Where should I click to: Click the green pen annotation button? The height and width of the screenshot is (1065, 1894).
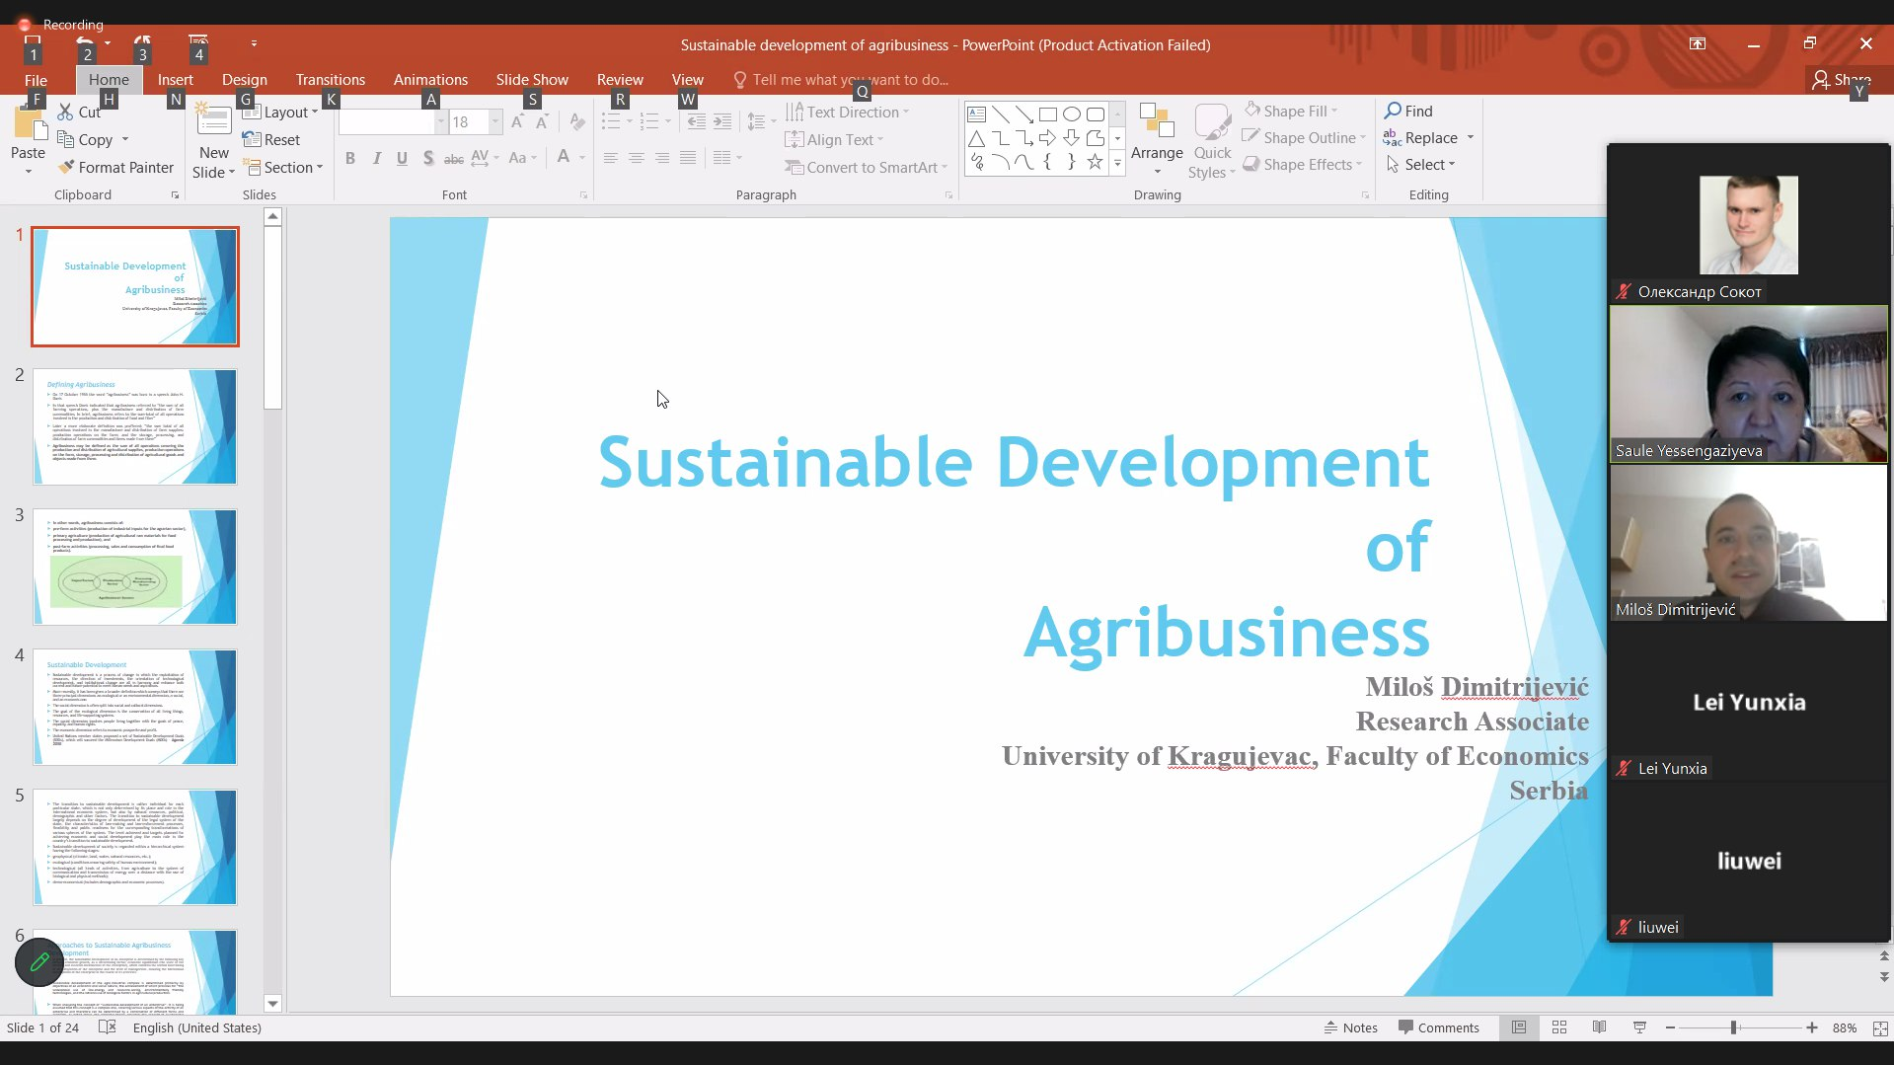[x=39, y=961]
